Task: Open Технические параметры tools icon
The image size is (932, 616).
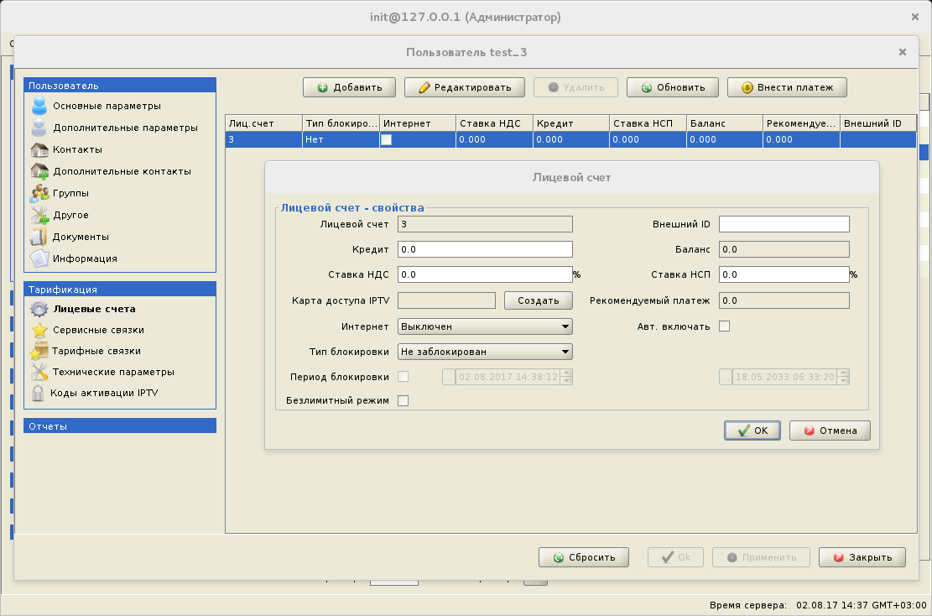Action: pos(39,372)
